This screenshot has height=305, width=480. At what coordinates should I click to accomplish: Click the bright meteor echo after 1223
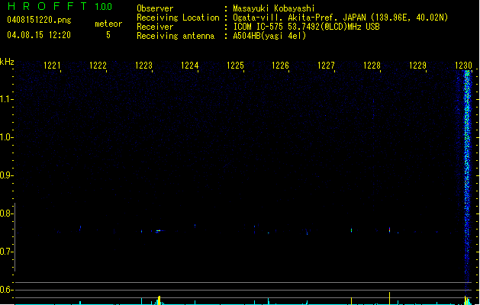(x=159, y=231)
